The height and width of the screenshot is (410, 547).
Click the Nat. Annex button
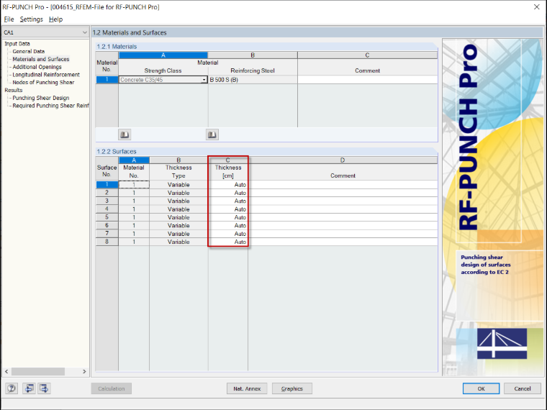click(247, 388)
